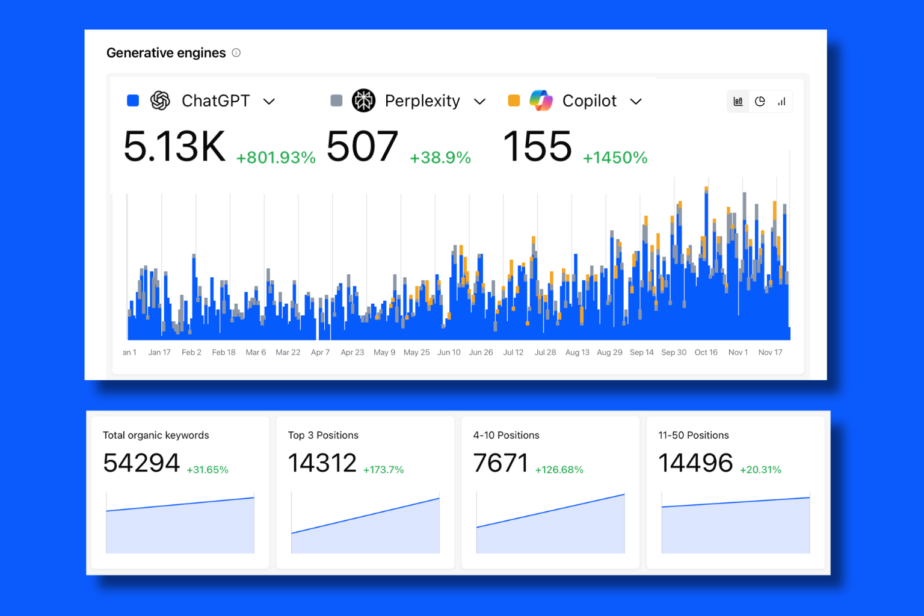Click the info icon beside Generative engines

click(236, 53)
